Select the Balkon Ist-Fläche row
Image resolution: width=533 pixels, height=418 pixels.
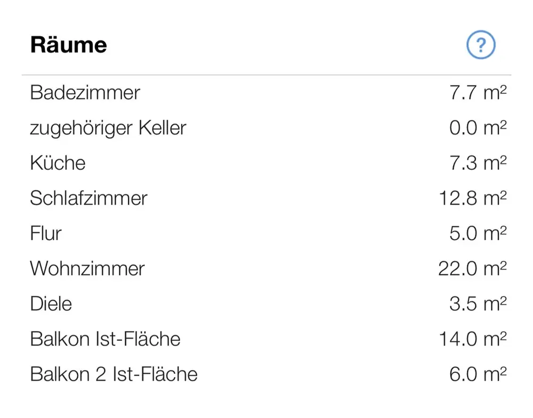(266, 339)
